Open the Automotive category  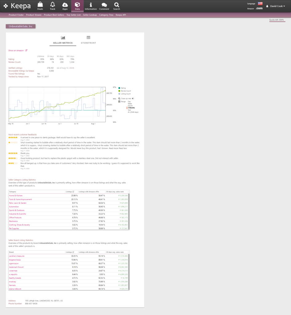coord(14,207)
